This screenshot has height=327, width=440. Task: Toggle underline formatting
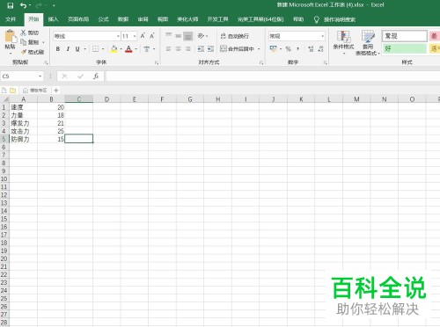77,49
